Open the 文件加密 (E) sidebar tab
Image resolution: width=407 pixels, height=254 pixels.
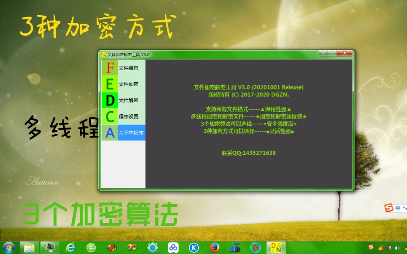pos(123,84)
